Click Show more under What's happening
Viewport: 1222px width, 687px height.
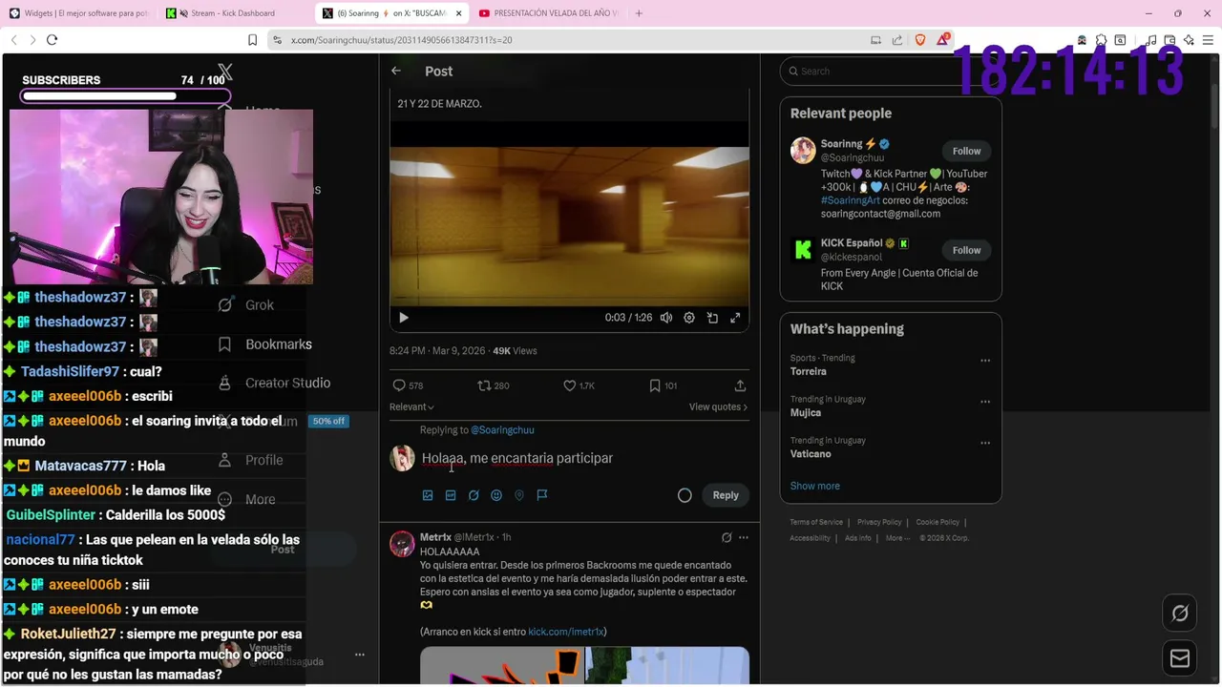click(x=814, y=486)
